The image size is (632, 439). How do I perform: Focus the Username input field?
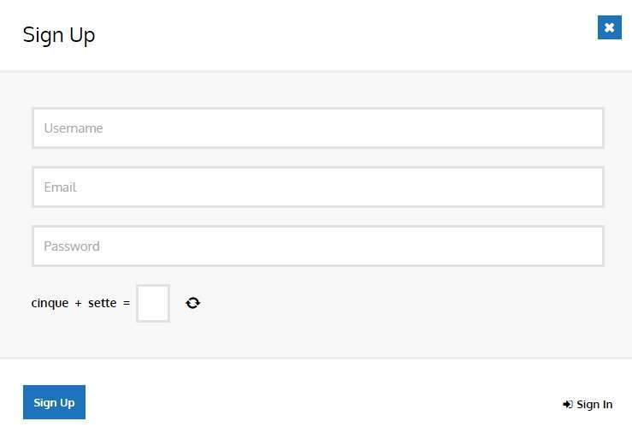(x=318, y=128)
